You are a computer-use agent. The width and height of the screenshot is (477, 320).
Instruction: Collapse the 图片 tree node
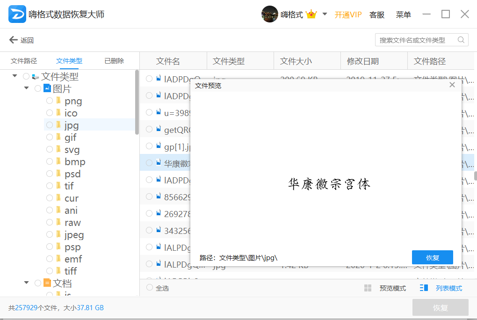click(x=27, y=88)
